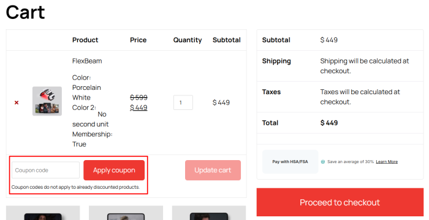Click the Taxes label in totals
429x220 pixels.
(271, 92)
